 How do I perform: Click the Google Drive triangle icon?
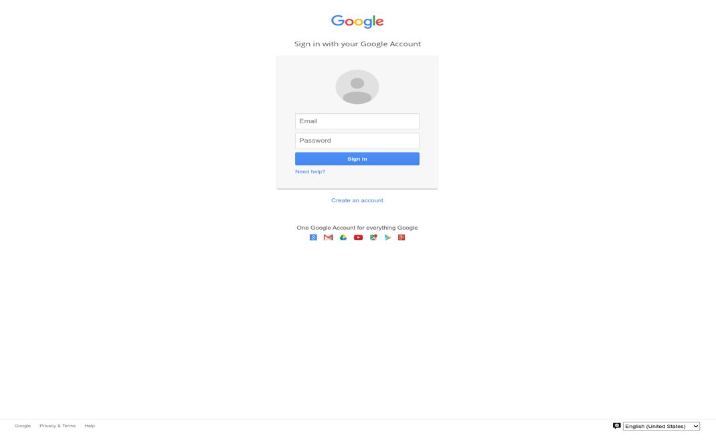click(x=343, y=238)
